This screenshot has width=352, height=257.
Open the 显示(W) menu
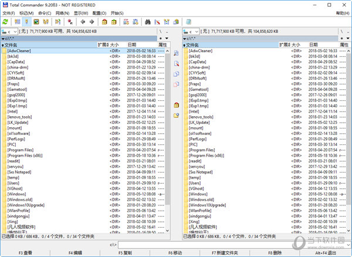[81, 13]
